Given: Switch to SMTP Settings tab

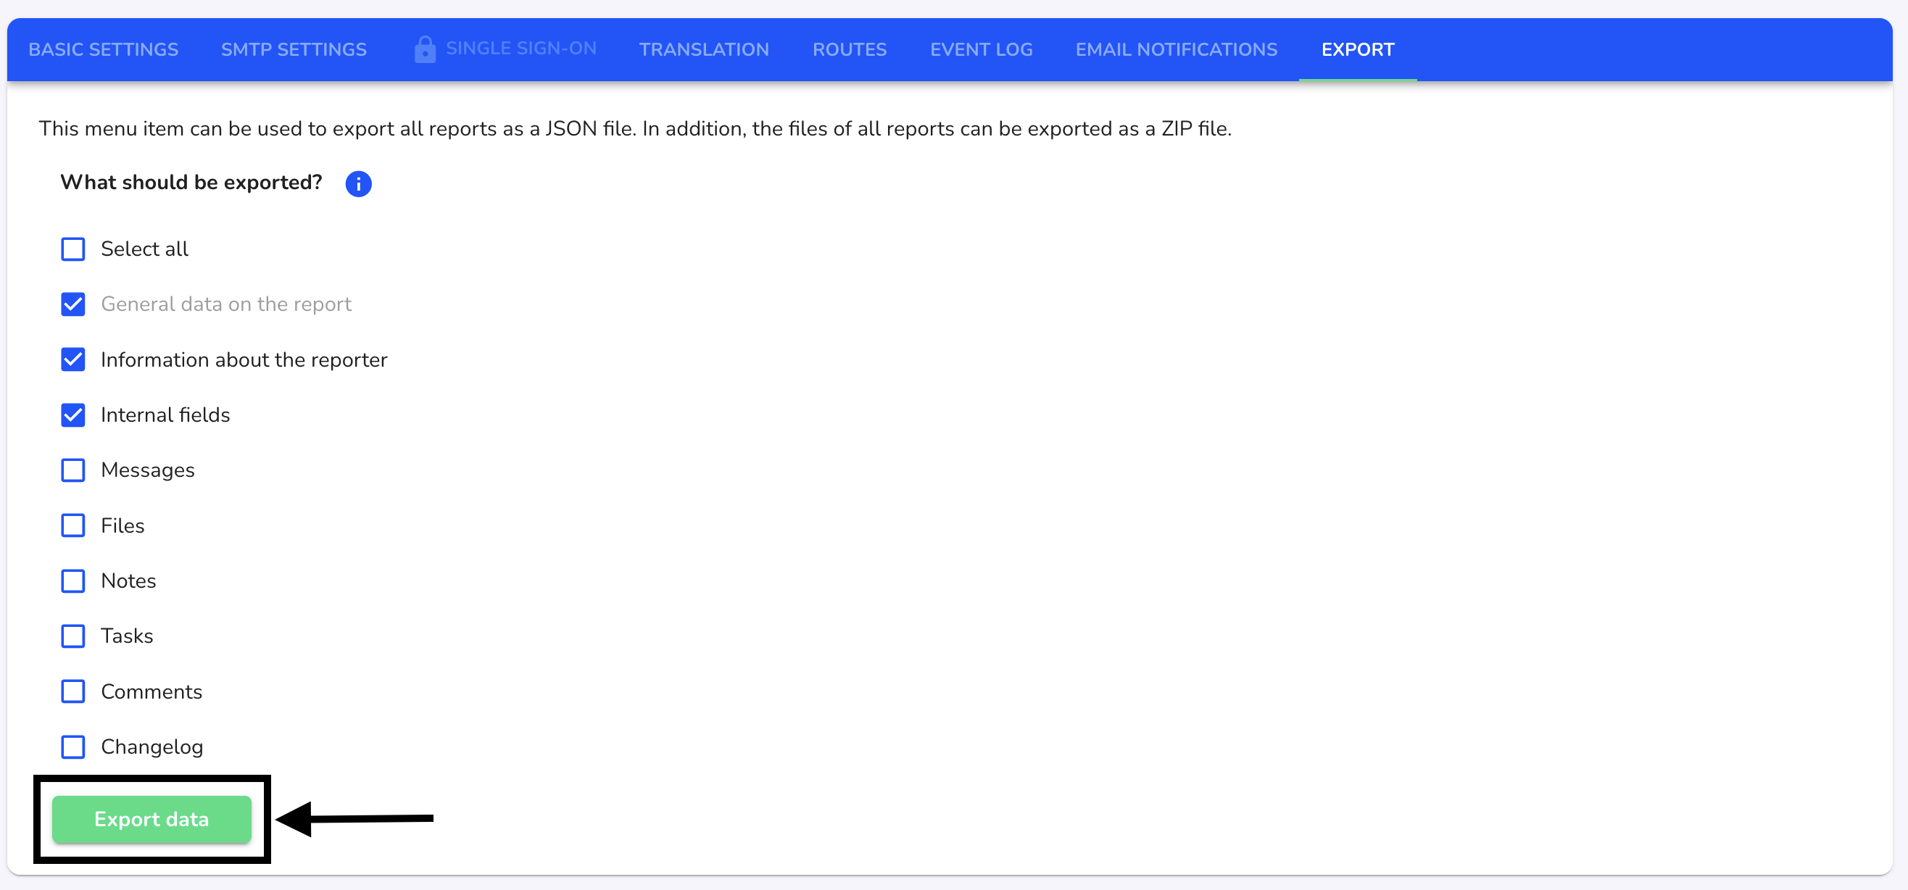Looking at the screenshot, I should (x=294, y=49).
